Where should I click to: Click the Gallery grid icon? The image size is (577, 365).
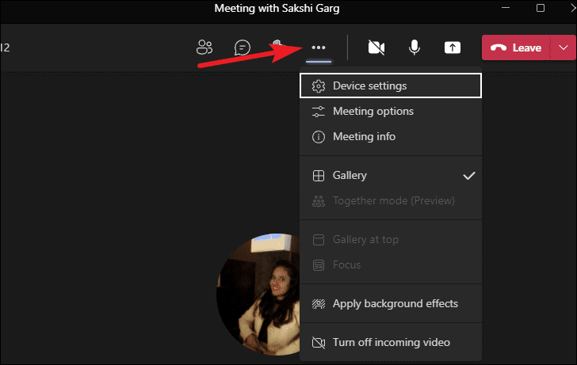(319, 176)
